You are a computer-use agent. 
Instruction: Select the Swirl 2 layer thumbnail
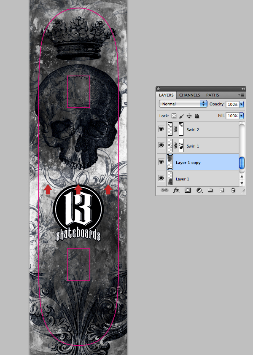170,129
